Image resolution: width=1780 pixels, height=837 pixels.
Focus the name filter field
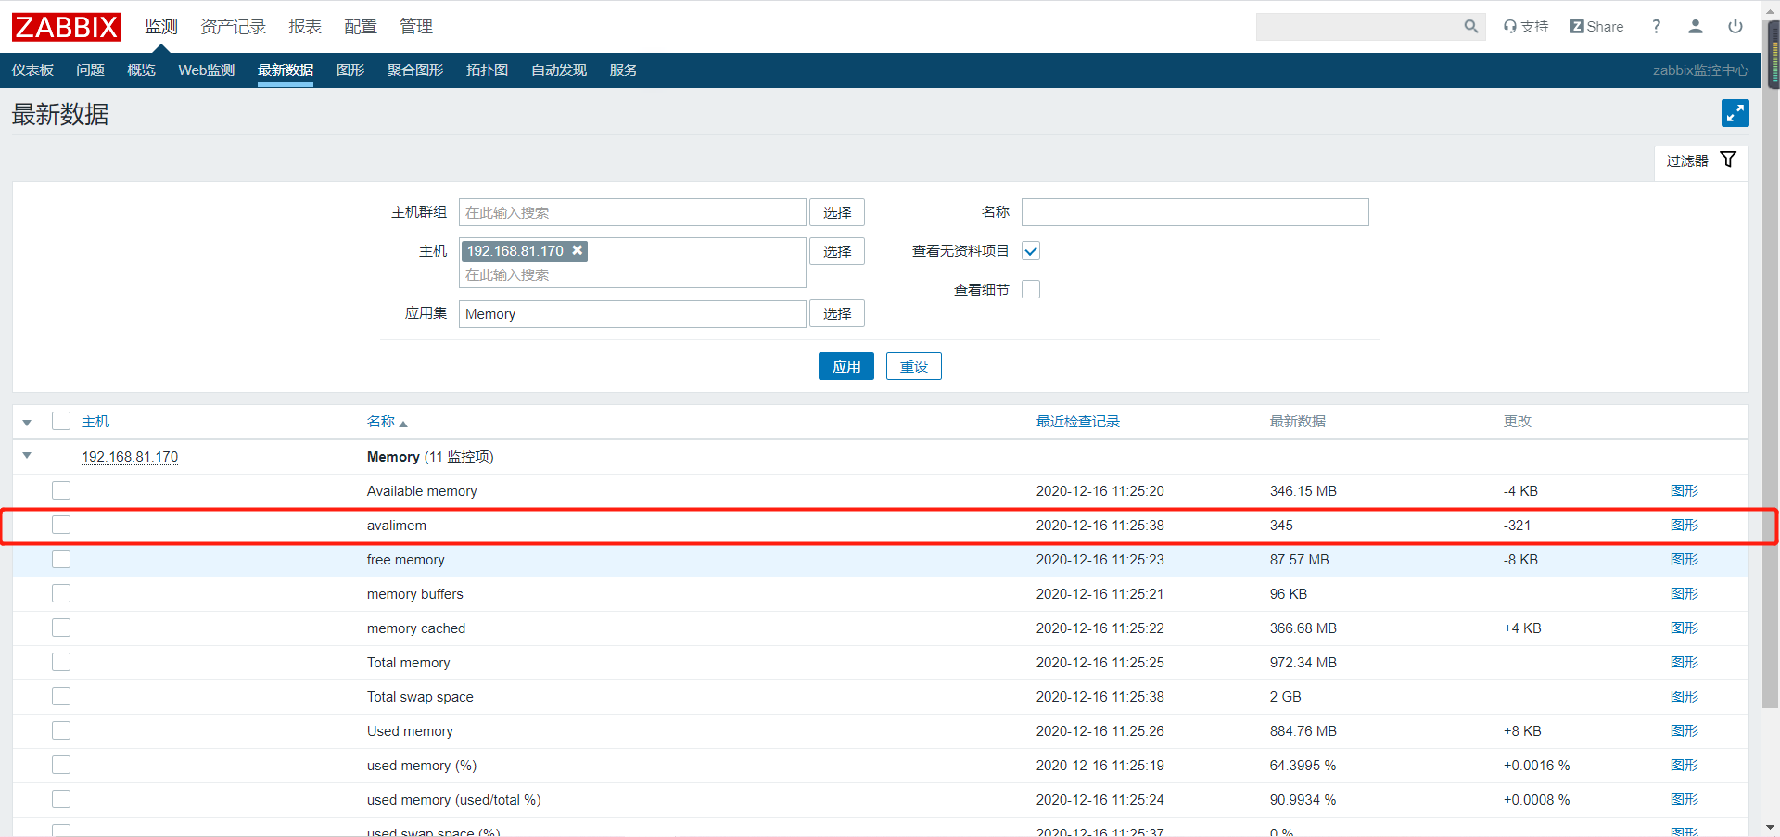tap(1195, 212)
